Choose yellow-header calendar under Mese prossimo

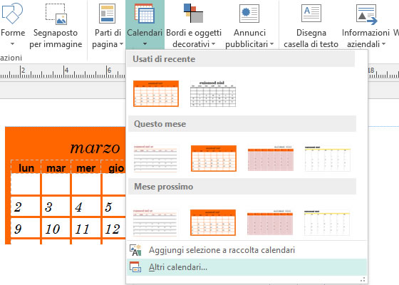[x=327, y=222]
